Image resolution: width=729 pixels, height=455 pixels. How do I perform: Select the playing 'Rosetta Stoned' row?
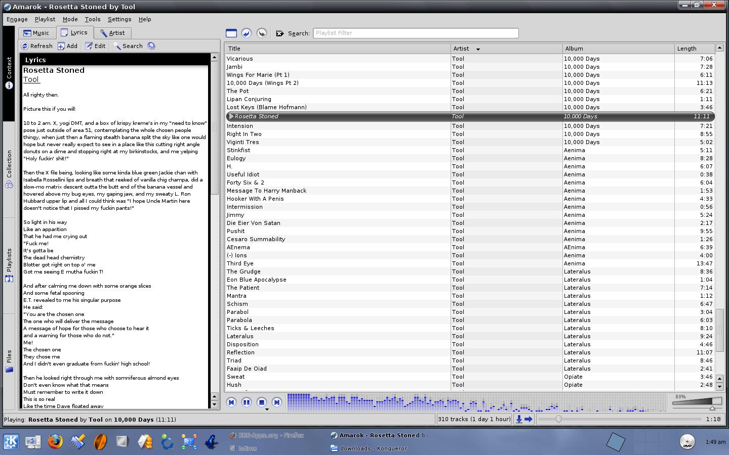click(470, 116)
